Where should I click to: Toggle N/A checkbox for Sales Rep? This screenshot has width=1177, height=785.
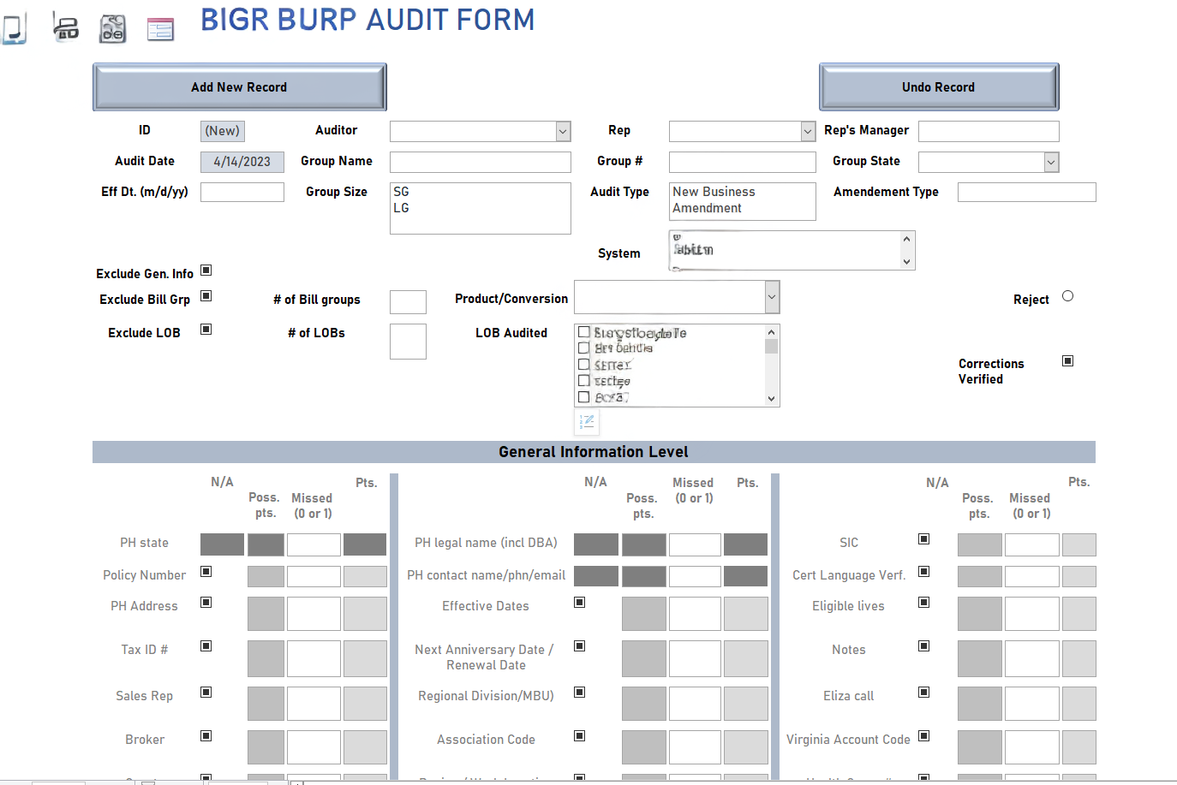206,693
